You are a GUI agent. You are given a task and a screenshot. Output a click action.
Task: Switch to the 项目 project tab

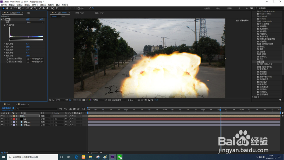click(x=28, y=13)
